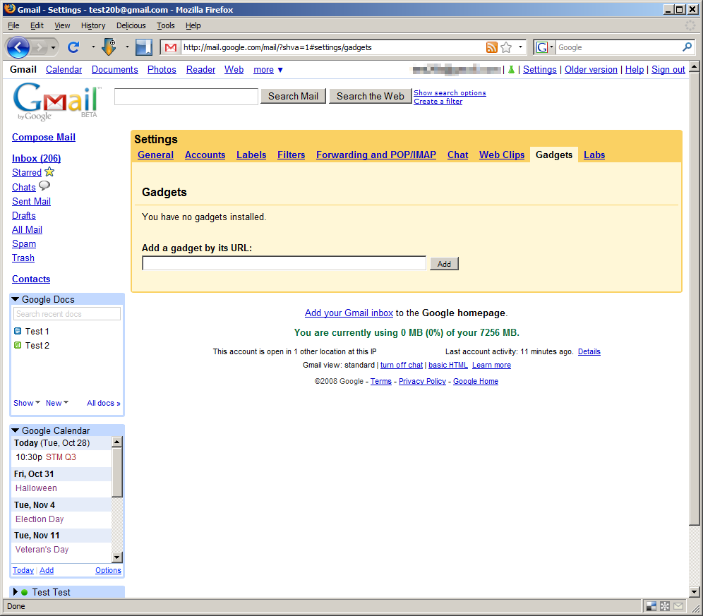Click the page scrollbar down arrow

click(x=694, y=592)
